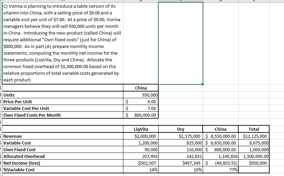284x176 pixels.
Task: Select the China units cell 950,000
Action: [x=141, y=95]
